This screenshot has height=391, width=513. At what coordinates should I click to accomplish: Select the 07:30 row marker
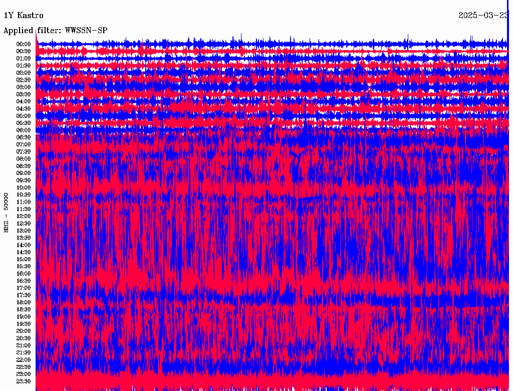(24, 151)
